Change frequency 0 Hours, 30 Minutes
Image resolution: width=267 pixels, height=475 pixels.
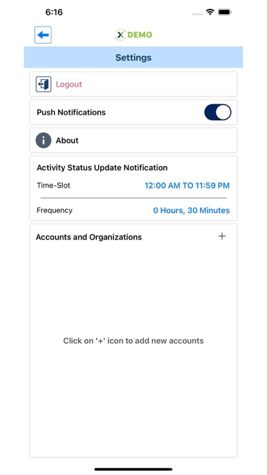point(191,210)
